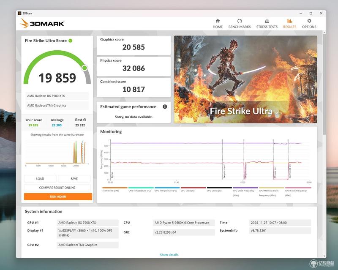
Task: Click the LOAD button
Action: click(x=40, y=179)
